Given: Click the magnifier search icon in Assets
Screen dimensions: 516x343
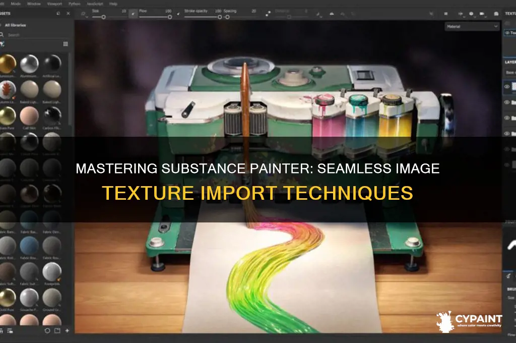Looking at the screenshot, I should (x=2, y=35).
